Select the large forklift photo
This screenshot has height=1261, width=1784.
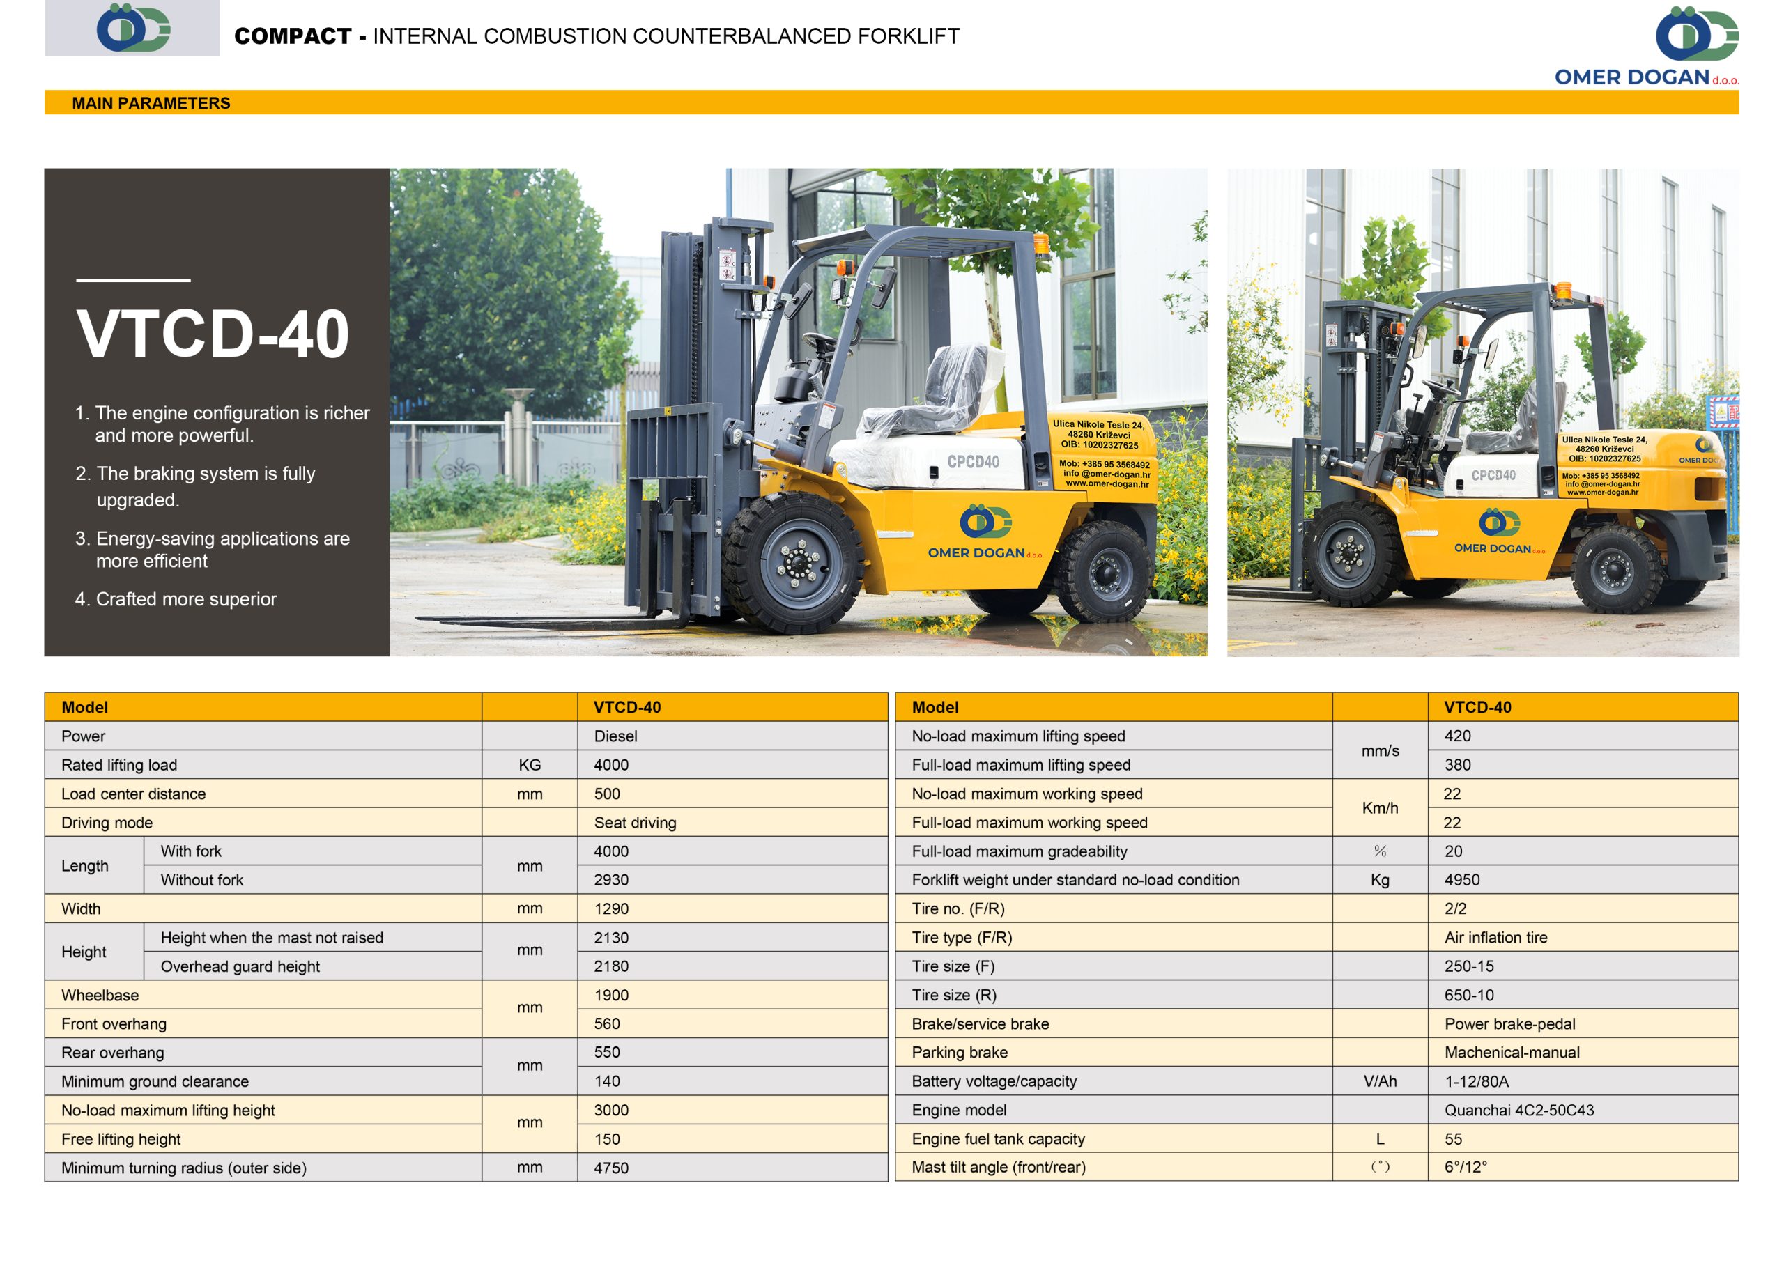[x=798, y=412]
